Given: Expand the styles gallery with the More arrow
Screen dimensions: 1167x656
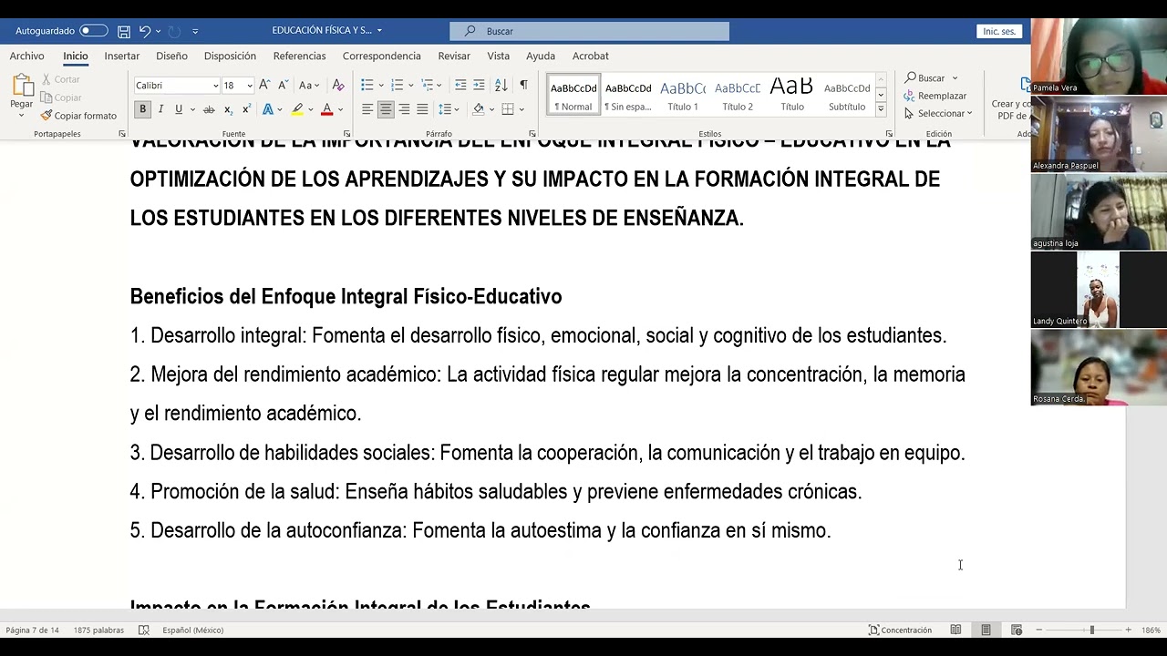Looking at the screenshot, I should point(881,109).
